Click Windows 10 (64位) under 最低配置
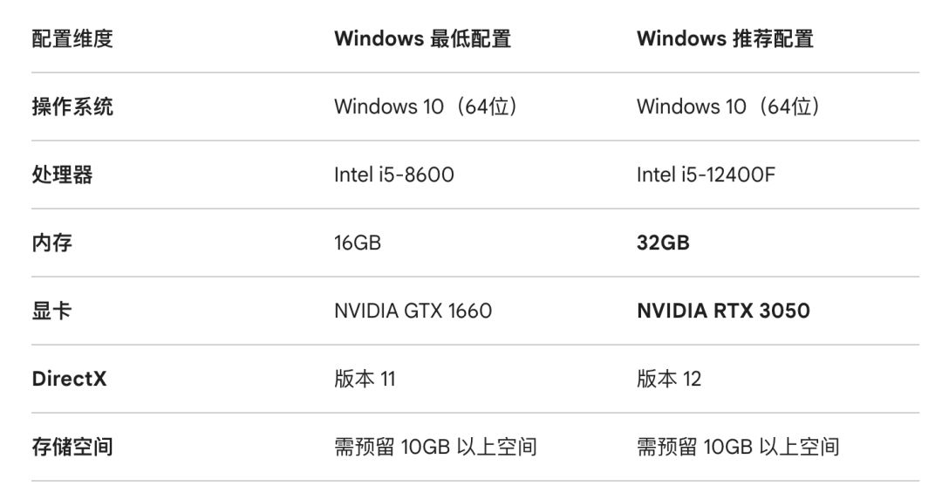This screenshot has height=493, width=942. pyautogui.click(x=426, y=106)
